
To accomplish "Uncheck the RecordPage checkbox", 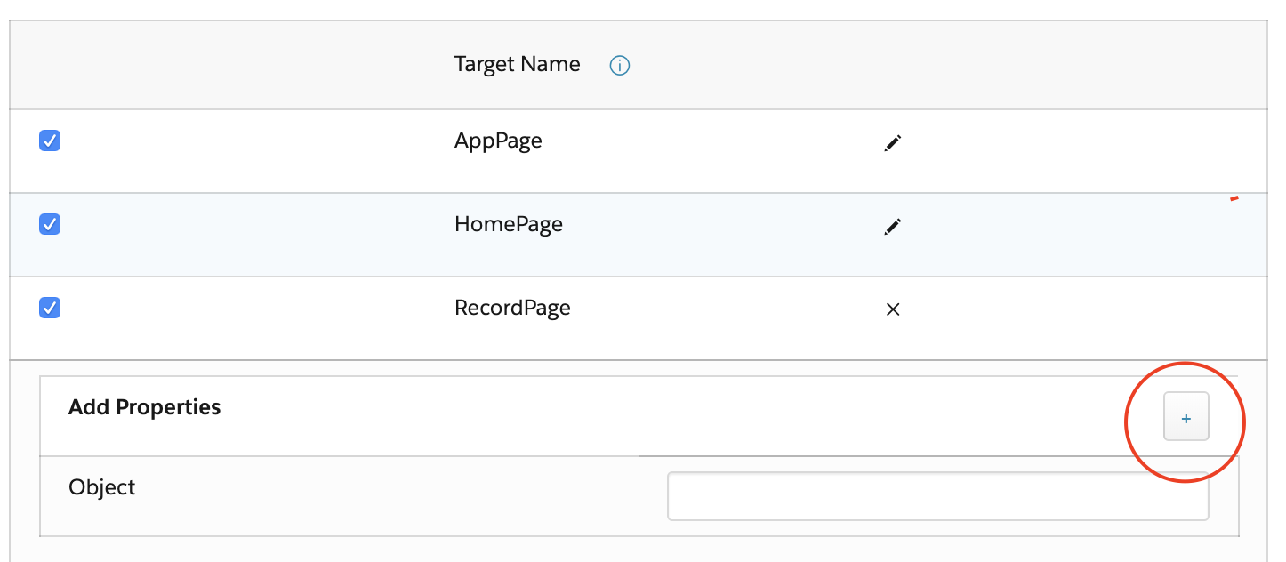I will [x=50, y=308].
